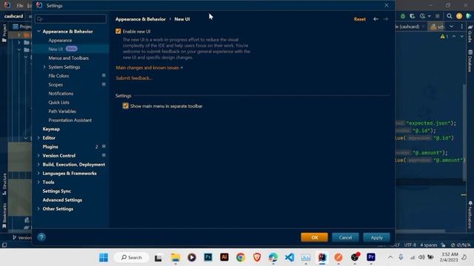Open Structure tool window on left stripe
Screen dimensions: 474x266
pos(4,185)
